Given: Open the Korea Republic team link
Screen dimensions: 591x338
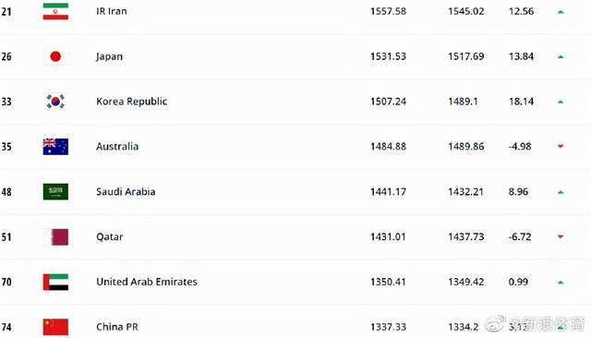Looking at the screenshot, I should [x=131, y=102].
